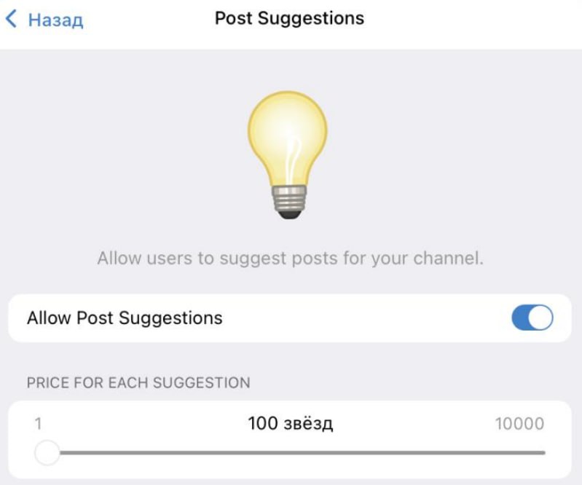
Task: Click the price slider's round handle
Action: (x=47, y=454)
